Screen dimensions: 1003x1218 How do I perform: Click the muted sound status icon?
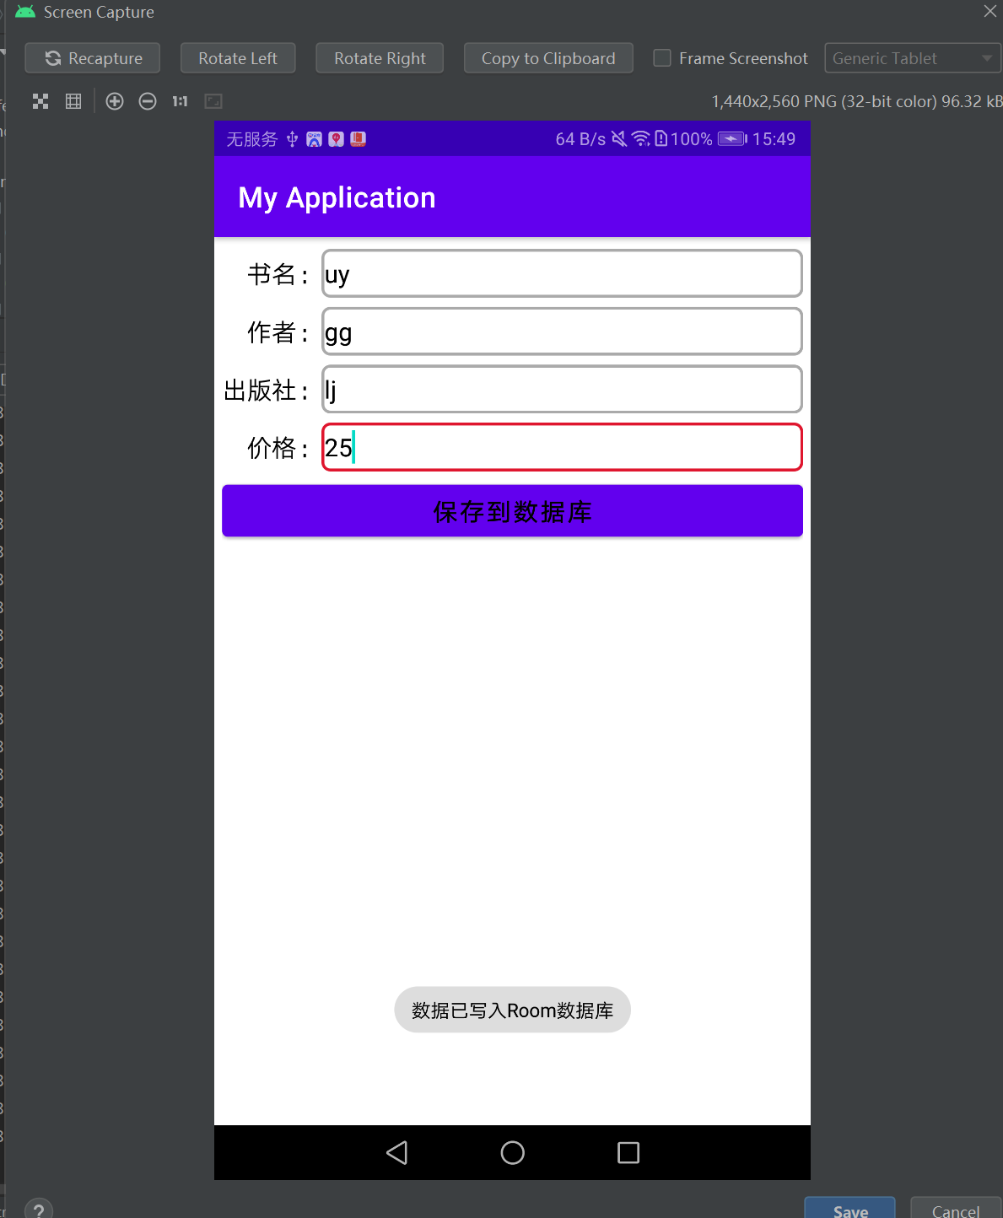[x=619, y=139]
